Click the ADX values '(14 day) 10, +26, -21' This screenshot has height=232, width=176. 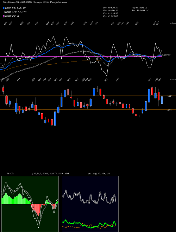(x=99, y=174)
